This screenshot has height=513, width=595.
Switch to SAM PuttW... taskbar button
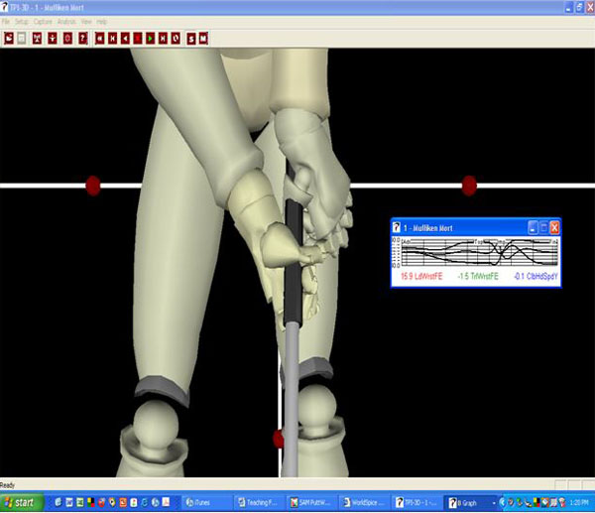(x=310, y=502)
